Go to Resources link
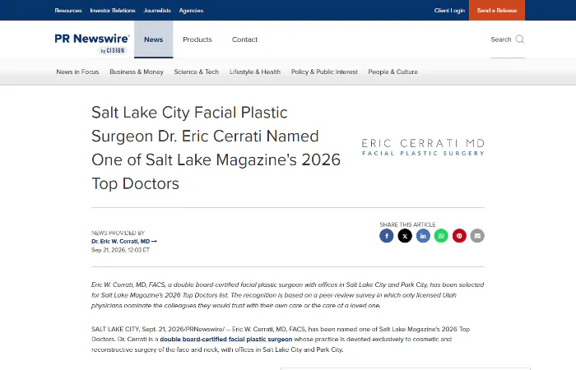Viewport: 576px width, 370px height. [x=68, y=10]
